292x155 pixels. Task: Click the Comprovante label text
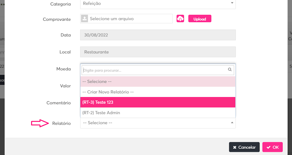pos(57,19)
